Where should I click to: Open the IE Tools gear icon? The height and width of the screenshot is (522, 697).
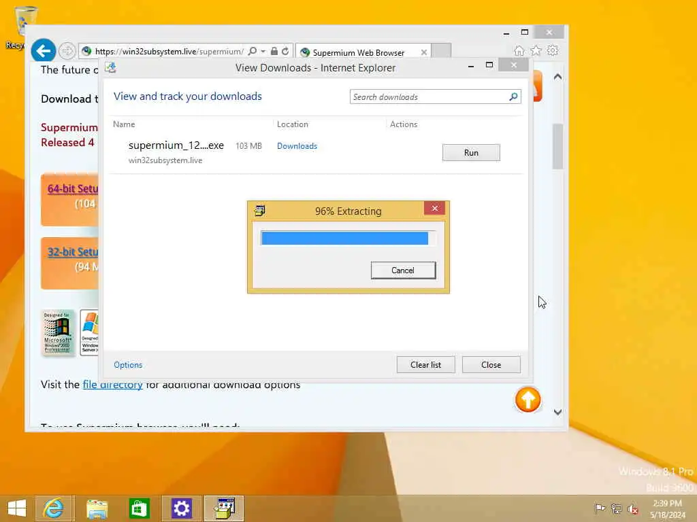coord(553,50)
